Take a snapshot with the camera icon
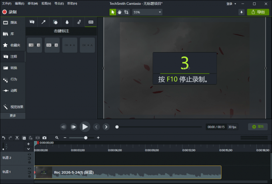The image size is (272, 184). click(44, 138)
